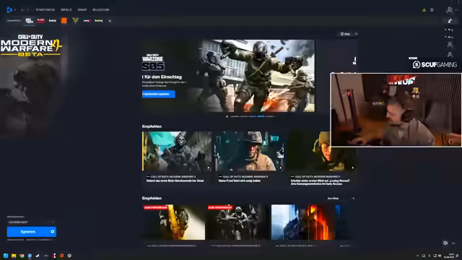Open the Ghost mask recommended news thumbnail
462x260 pixels.
coord(177,151)
